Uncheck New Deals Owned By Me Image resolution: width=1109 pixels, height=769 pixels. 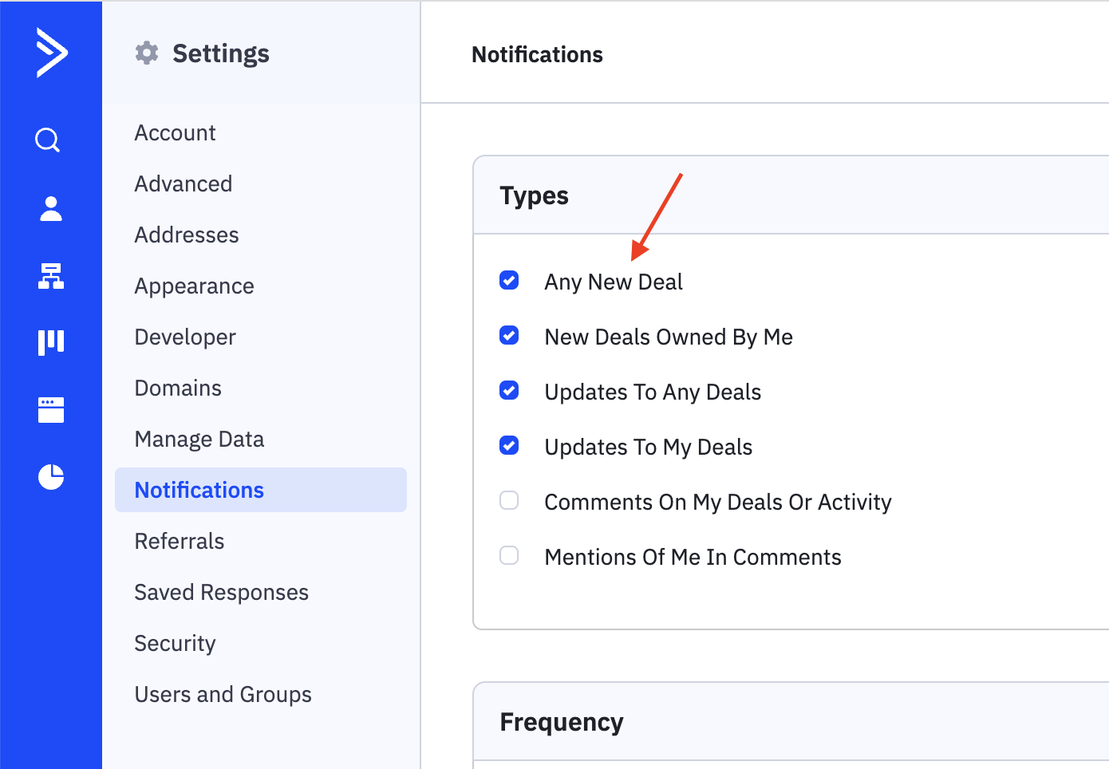coord(509,336)
